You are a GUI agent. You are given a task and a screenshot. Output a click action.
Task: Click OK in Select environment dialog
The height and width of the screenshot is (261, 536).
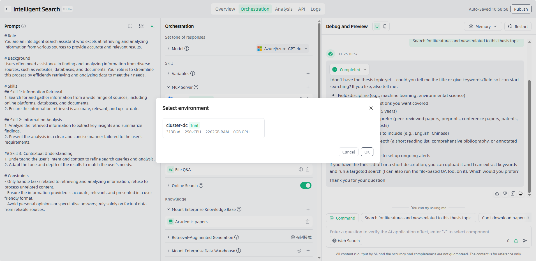point(367,152)
